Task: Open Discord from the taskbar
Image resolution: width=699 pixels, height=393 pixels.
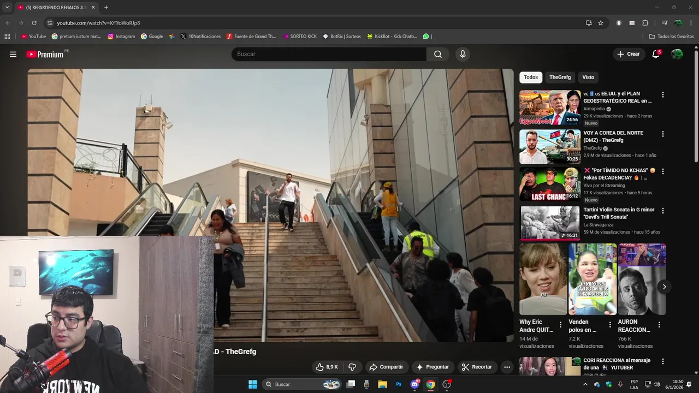Action: 414,384
